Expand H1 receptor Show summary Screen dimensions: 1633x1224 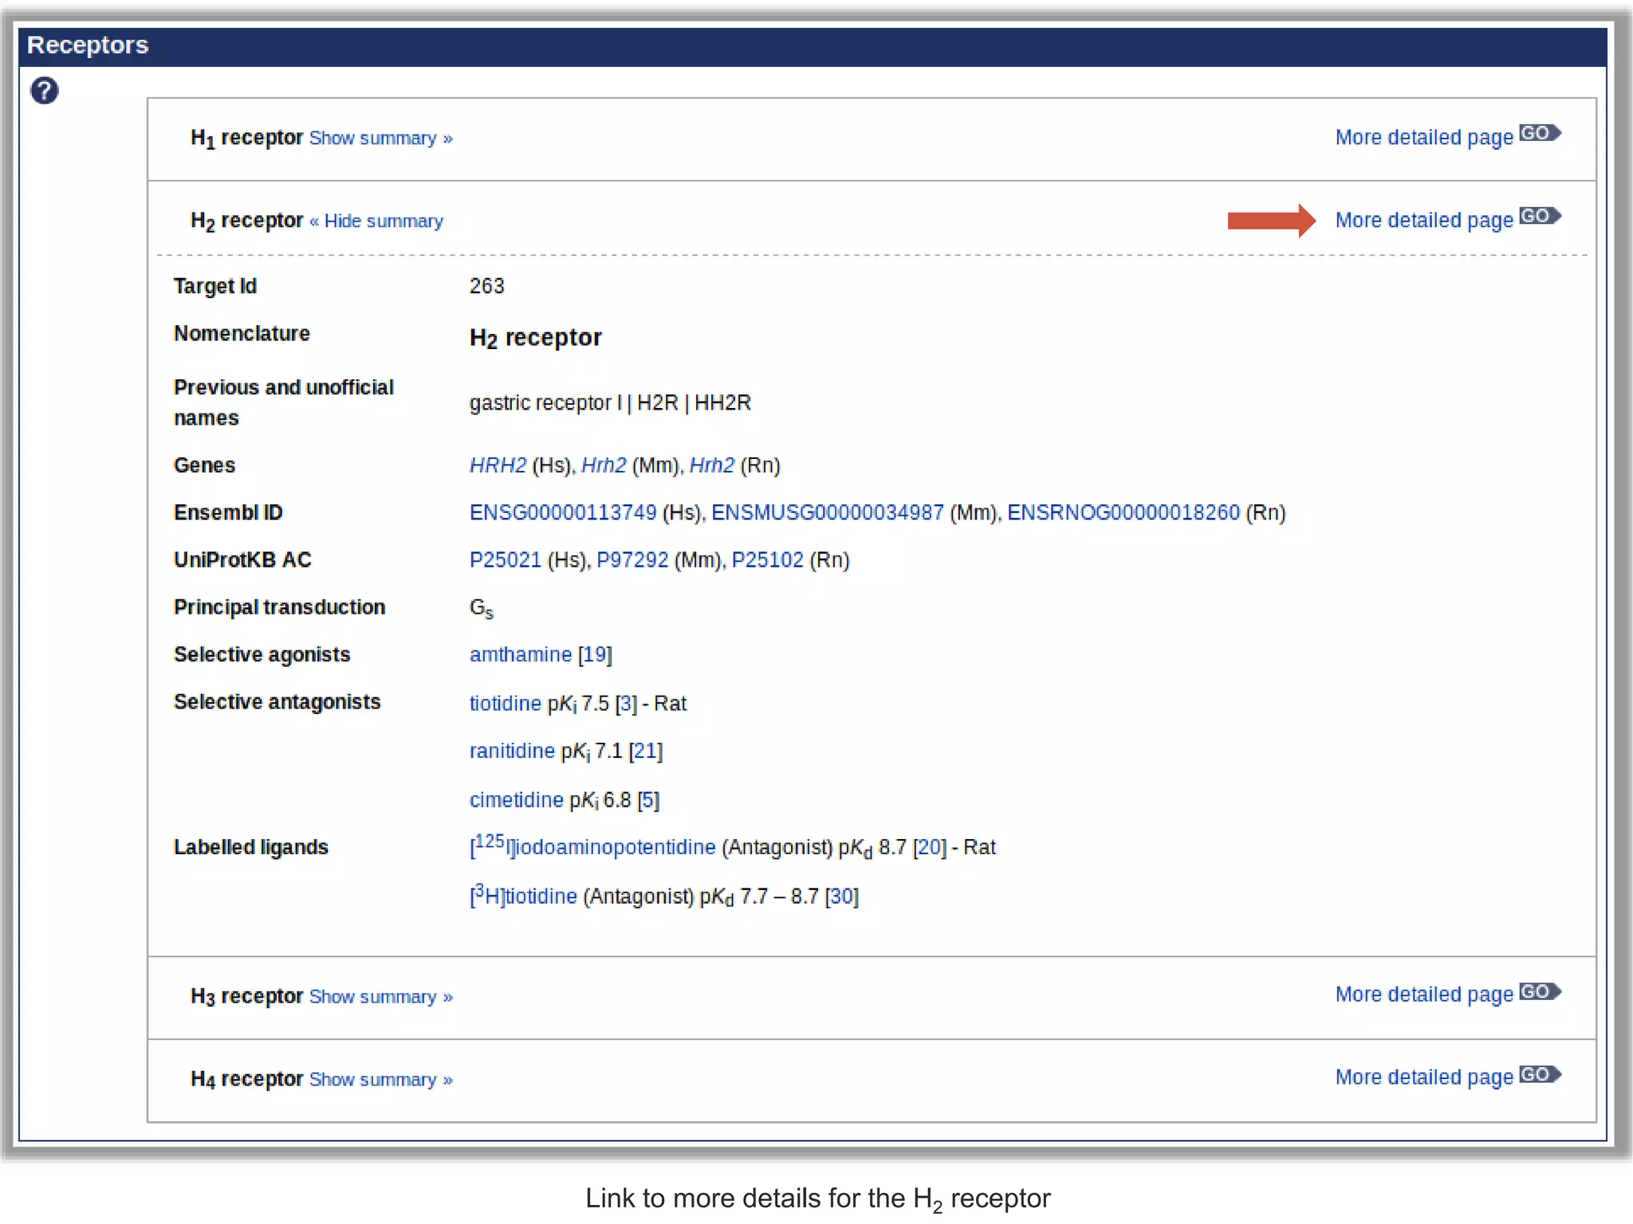[380, 139]
